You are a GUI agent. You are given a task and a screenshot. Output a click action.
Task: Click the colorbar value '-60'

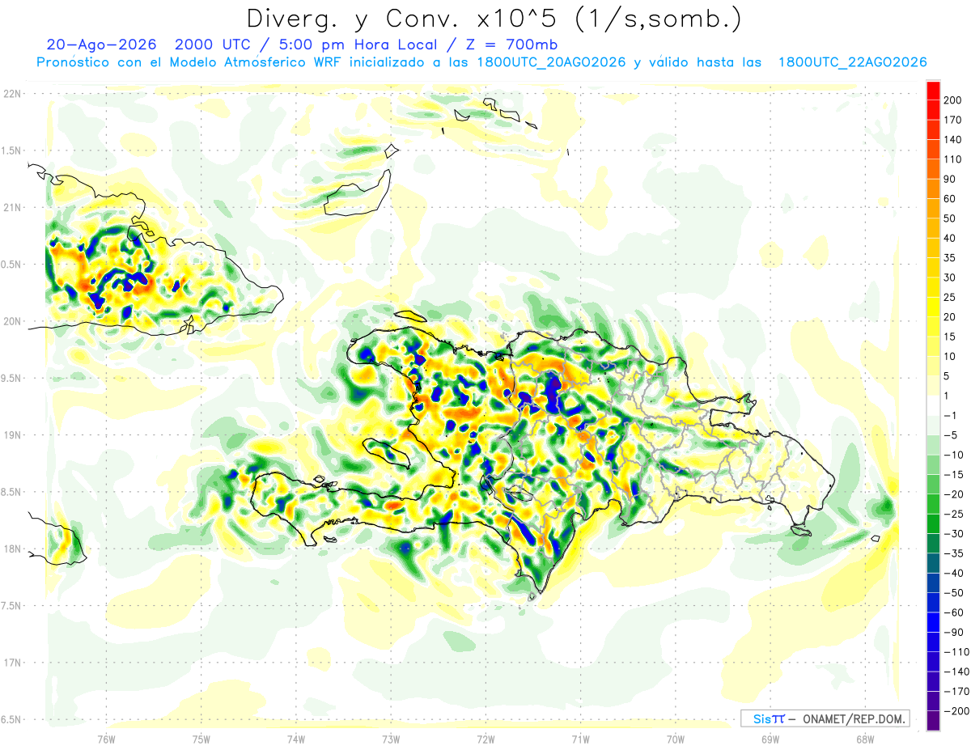(x=952, y=612)
